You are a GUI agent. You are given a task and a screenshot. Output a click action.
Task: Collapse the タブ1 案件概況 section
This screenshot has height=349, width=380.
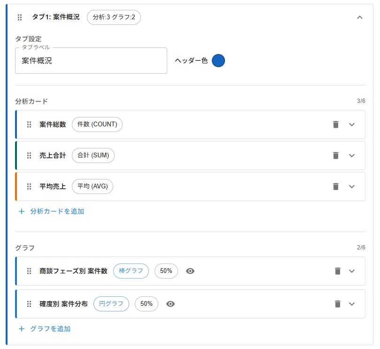(x=360, y=17)
